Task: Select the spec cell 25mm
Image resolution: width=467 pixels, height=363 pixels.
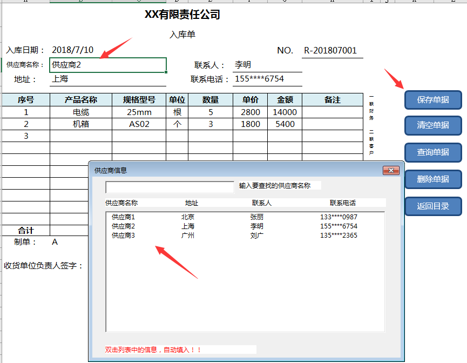Action: [x=139, y=112]
